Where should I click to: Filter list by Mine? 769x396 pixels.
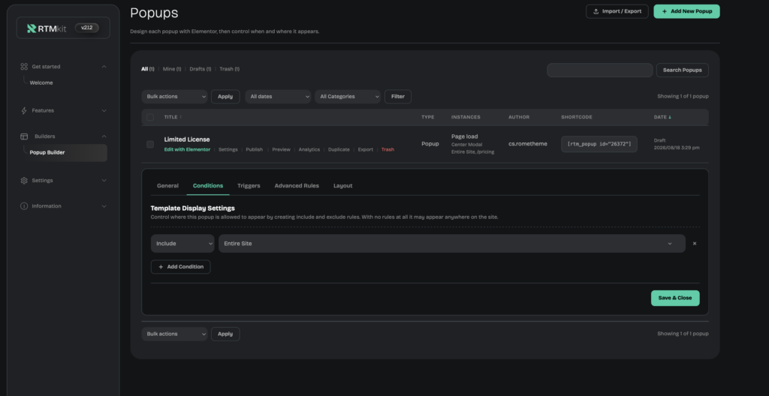coord(172,69)
